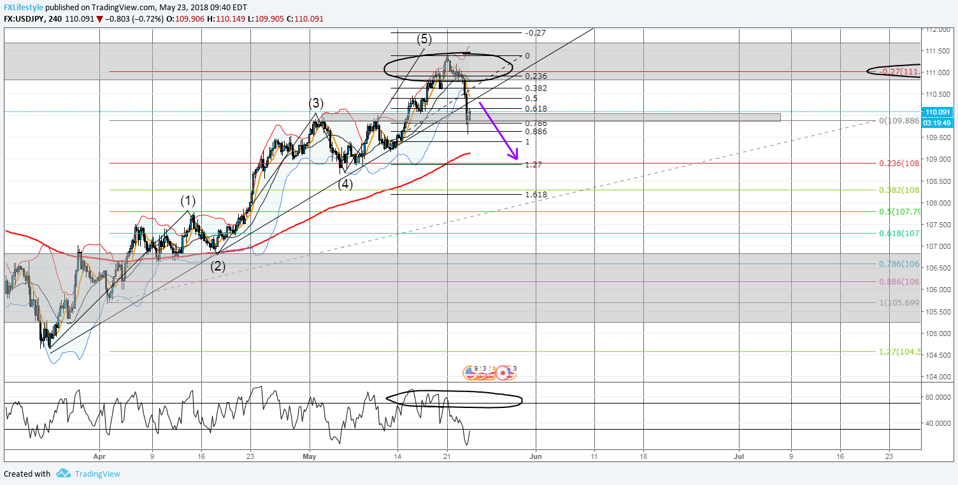Open the TradingView link in the footer
Viewport: 958px width, 485px height.
pos(97,474)
